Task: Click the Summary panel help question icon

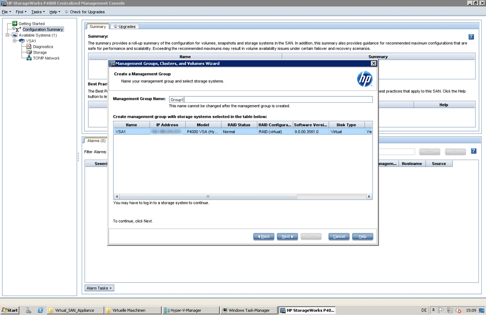Action: [x=471, y=37]
